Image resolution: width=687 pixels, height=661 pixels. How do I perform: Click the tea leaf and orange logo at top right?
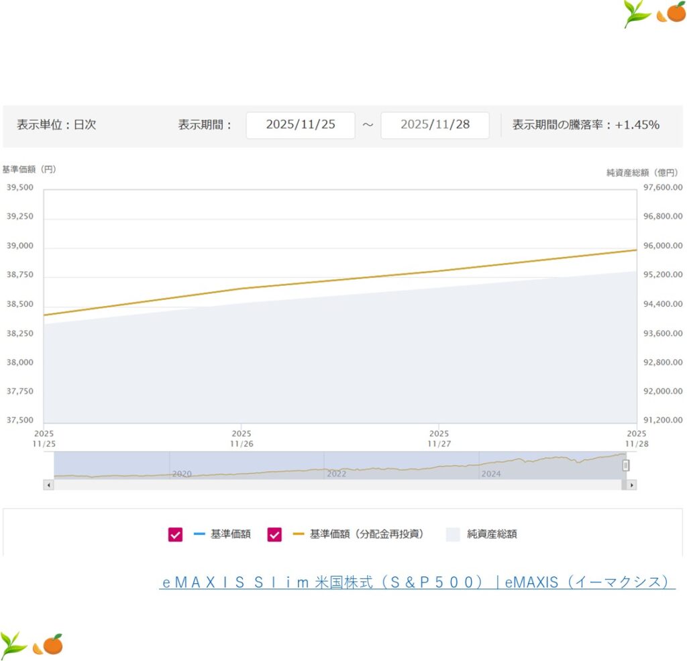pos(654,13)
